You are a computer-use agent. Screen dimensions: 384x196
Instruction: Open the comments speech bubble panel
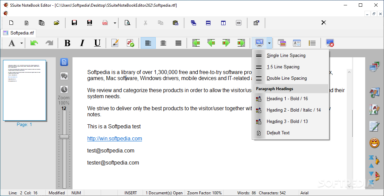[64, 76]
